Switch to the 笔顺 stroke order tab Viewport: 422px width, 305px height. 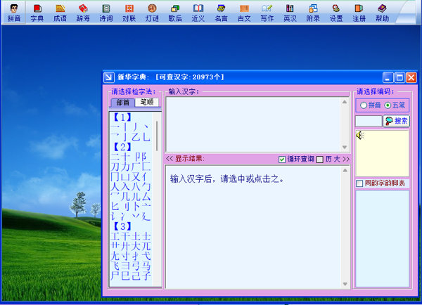click(x=147, y=102)
